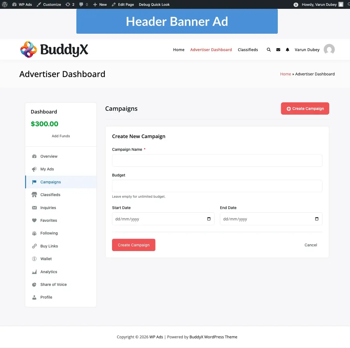Submit the form with Create Campaign button
350x348 pixels.
[x=134, y=245]
